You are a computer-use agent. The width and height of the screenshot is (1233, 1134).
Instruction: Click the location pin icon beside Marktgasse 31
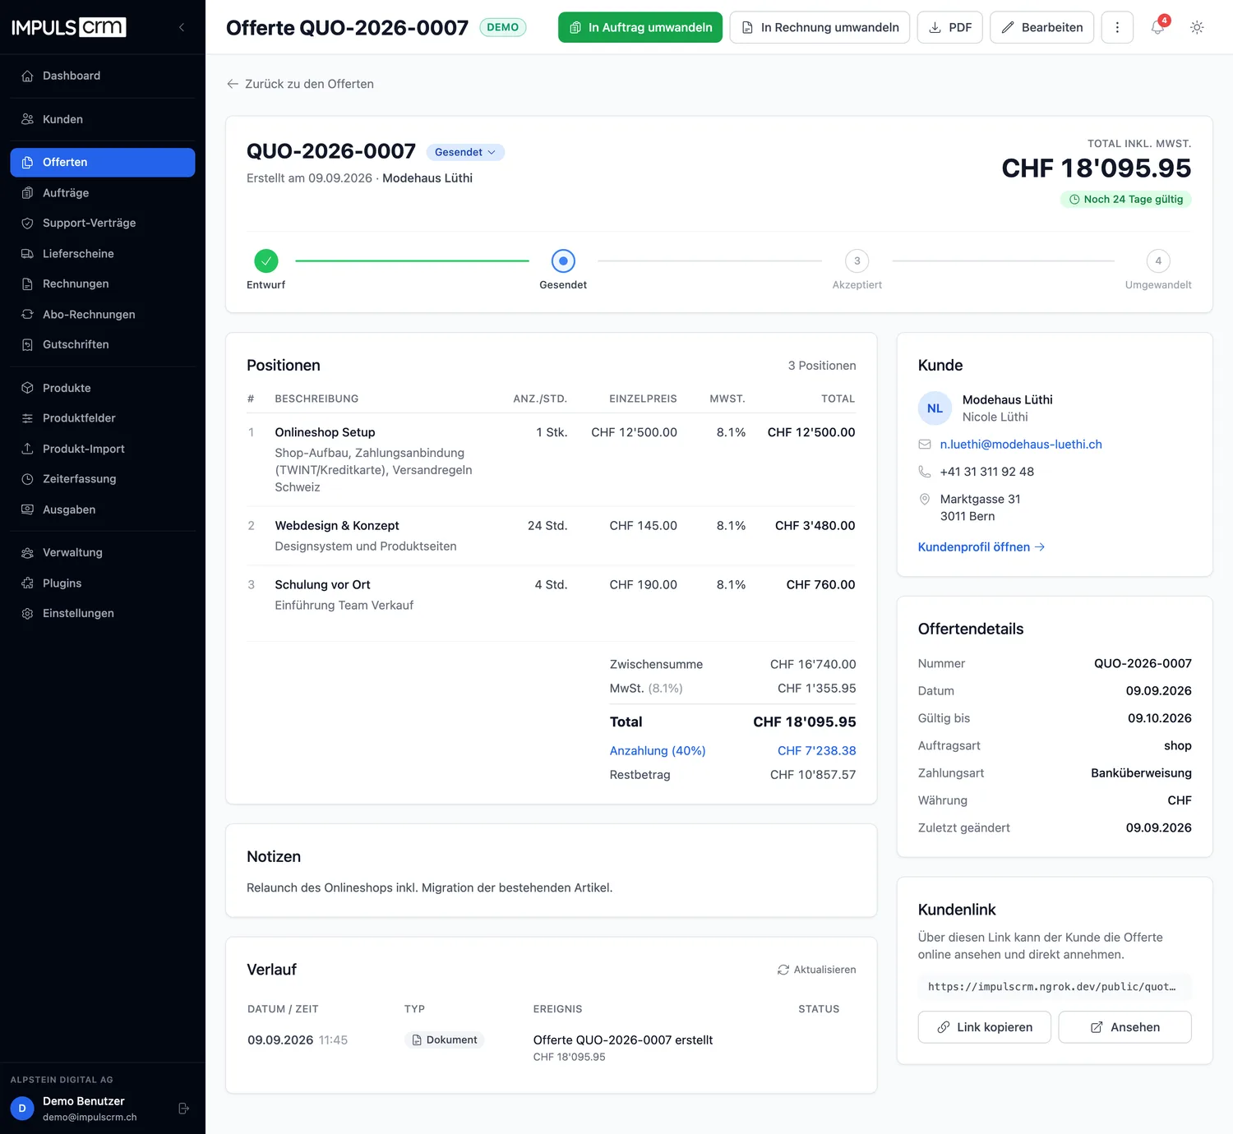925,499
